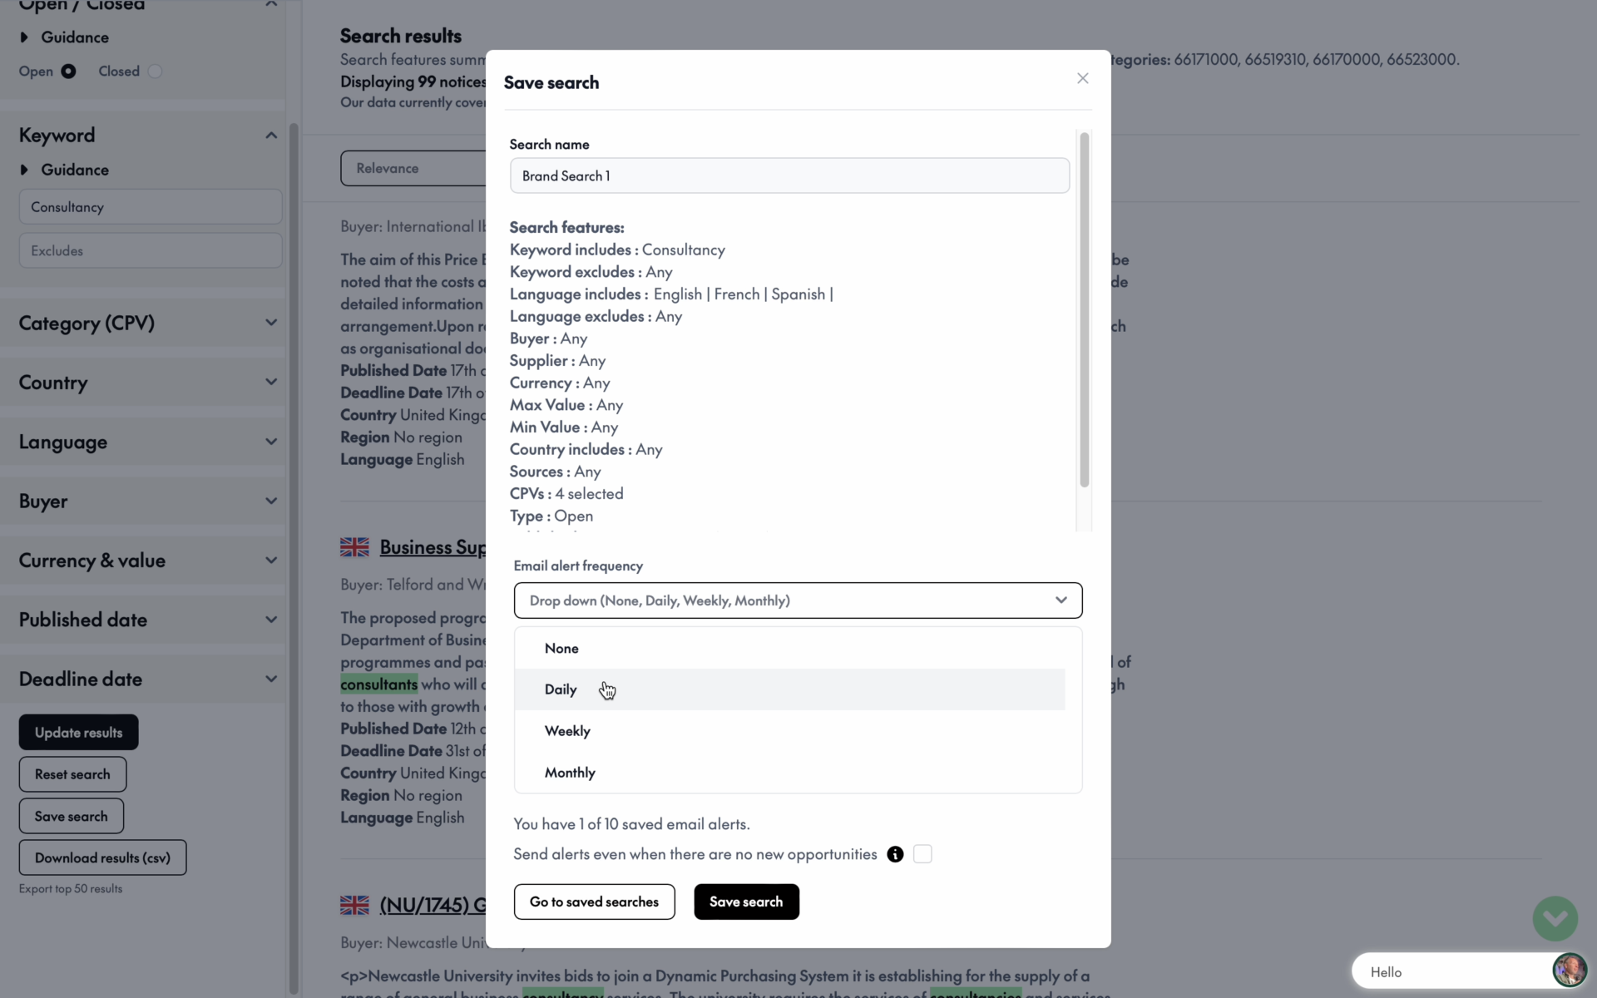This screenshot has height=998, width=1597.
Task: Close the Save search dialog
Action: (x=1082, y=78)
